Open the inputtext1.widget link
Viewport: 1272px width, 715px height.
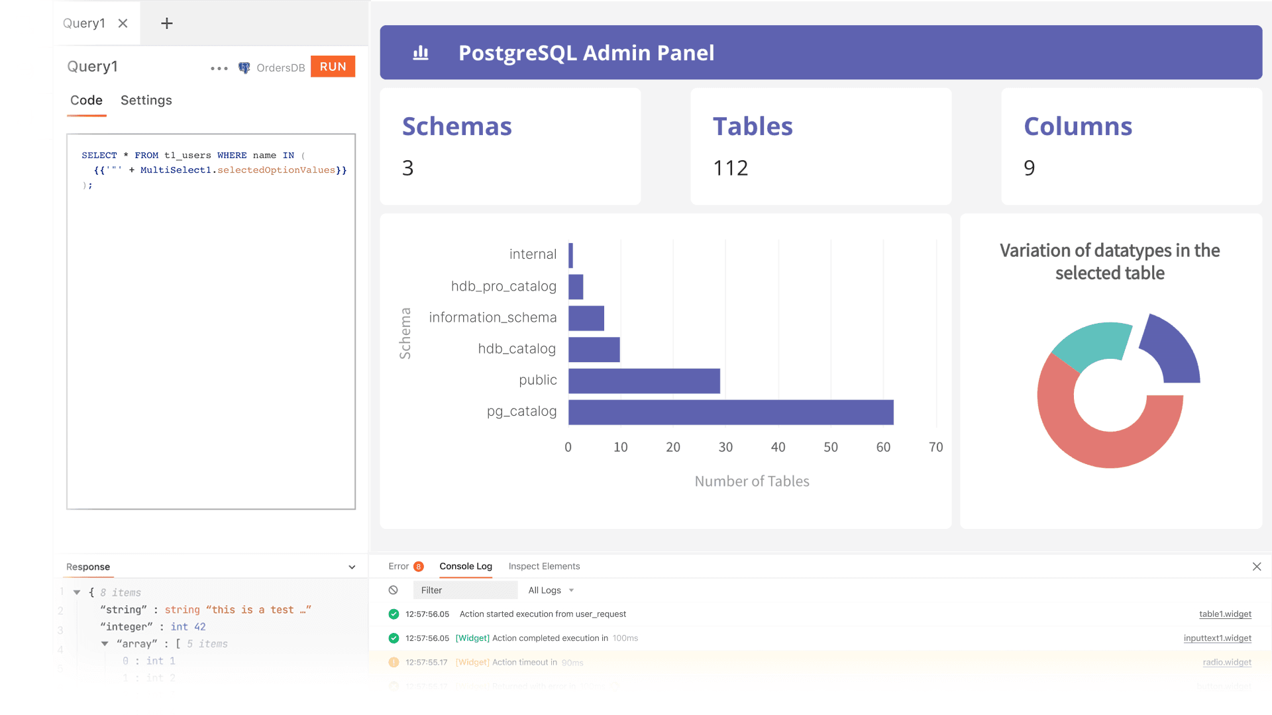tap(1218, 638)
